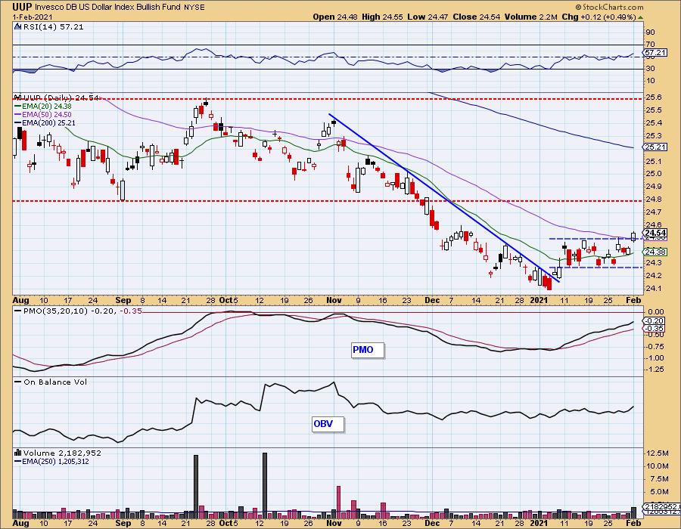681x529 pixels.
Task: Click the Sep label on the bottom date axis
Action: (x=123, y=523)
